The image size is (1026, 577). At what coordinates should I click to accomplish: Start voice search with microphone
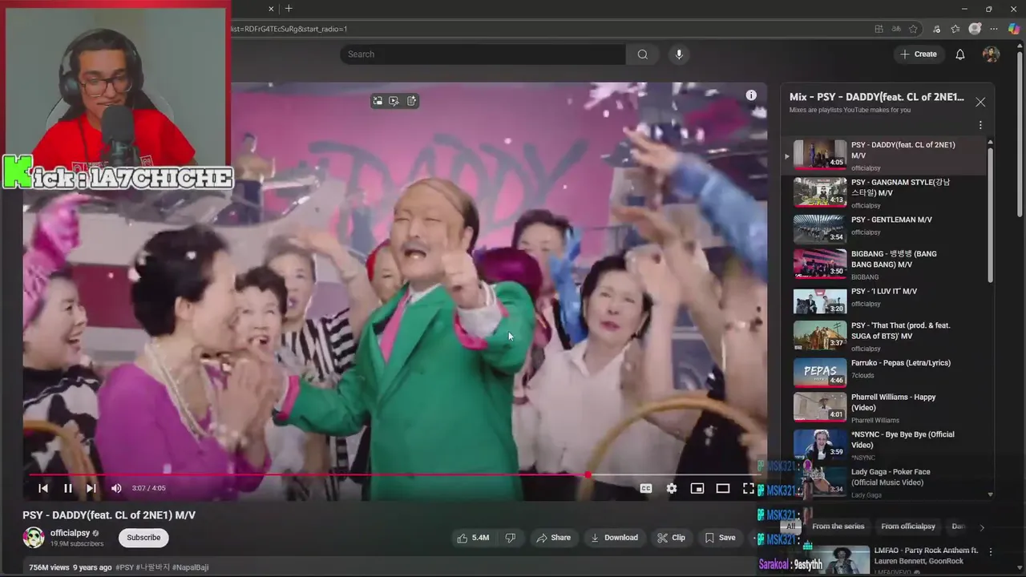(x=679, y=54)
